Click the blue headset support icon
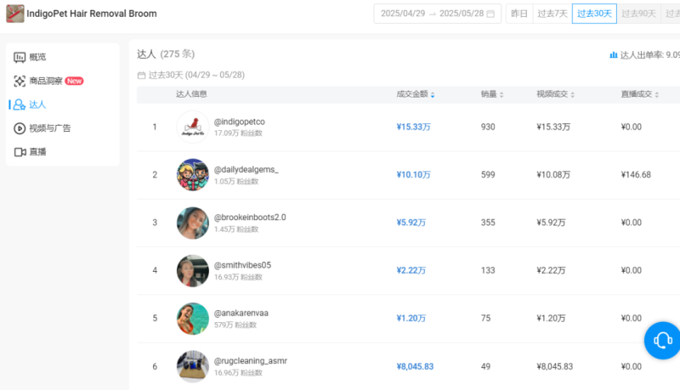The width and height of the screenshot is (680, 390). pyautogui.click(x=662, y=340)
